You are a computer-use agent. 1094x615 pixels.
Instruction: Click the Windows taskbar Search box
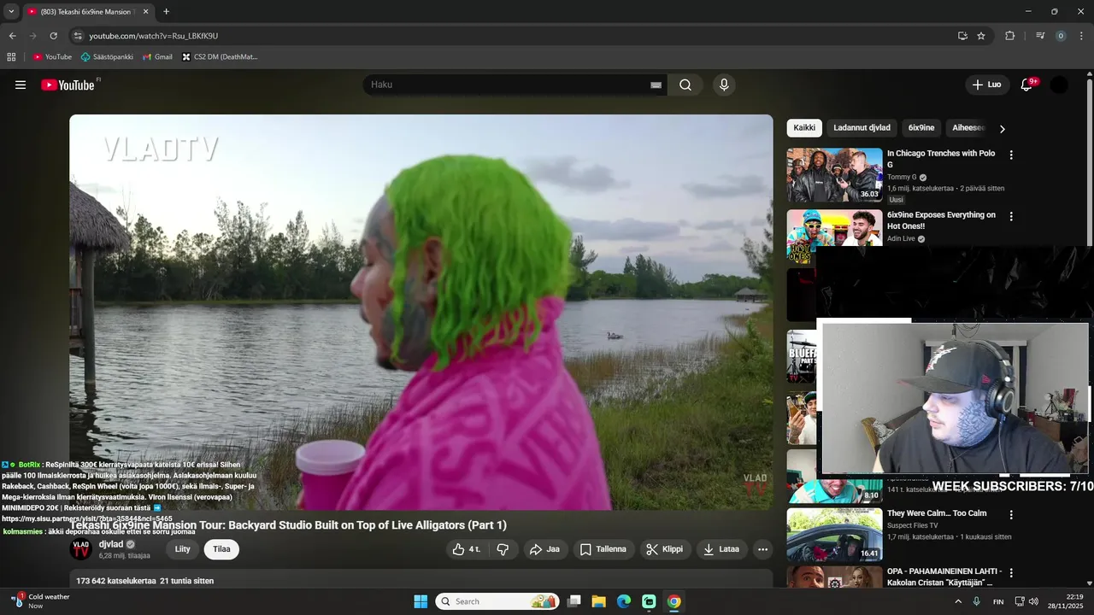[x=497, y=601]
